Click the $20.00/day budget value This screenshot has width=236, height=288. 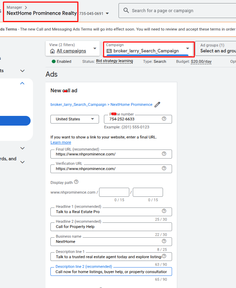(x=201, y=61)
